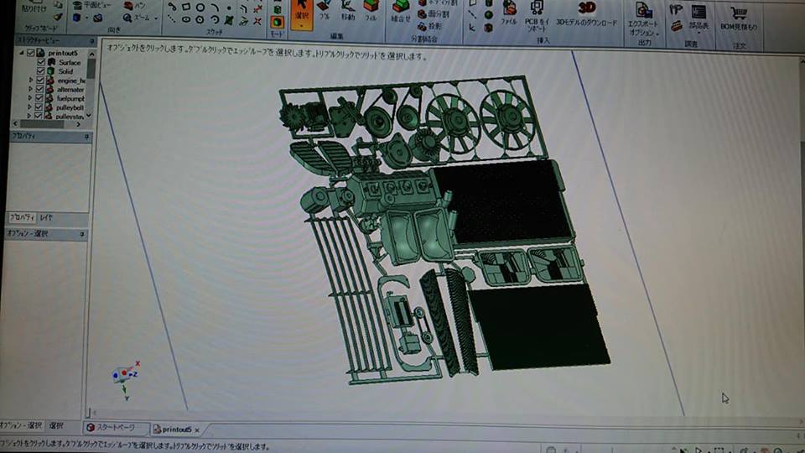
Task: Switch to レイヤ panel tab
Action: 46,218
